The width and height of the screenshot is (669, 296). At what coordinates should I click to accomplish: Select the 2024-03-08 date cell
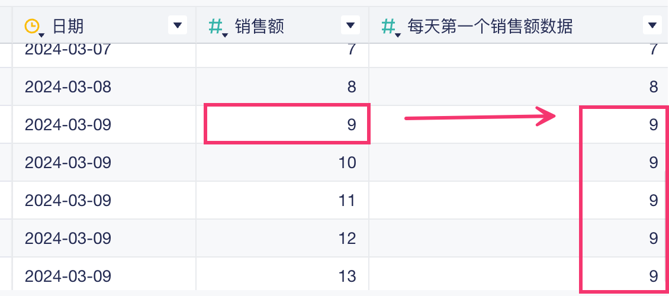(x=68, y=87)
